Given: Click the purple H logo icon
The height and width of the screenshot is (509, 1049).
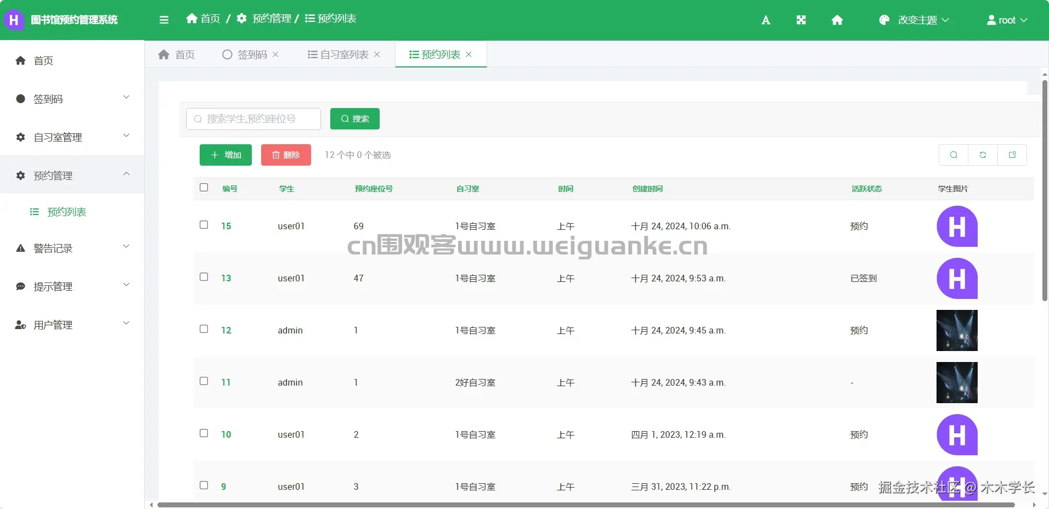Looking at the screenshot, I should pos(14,20).
